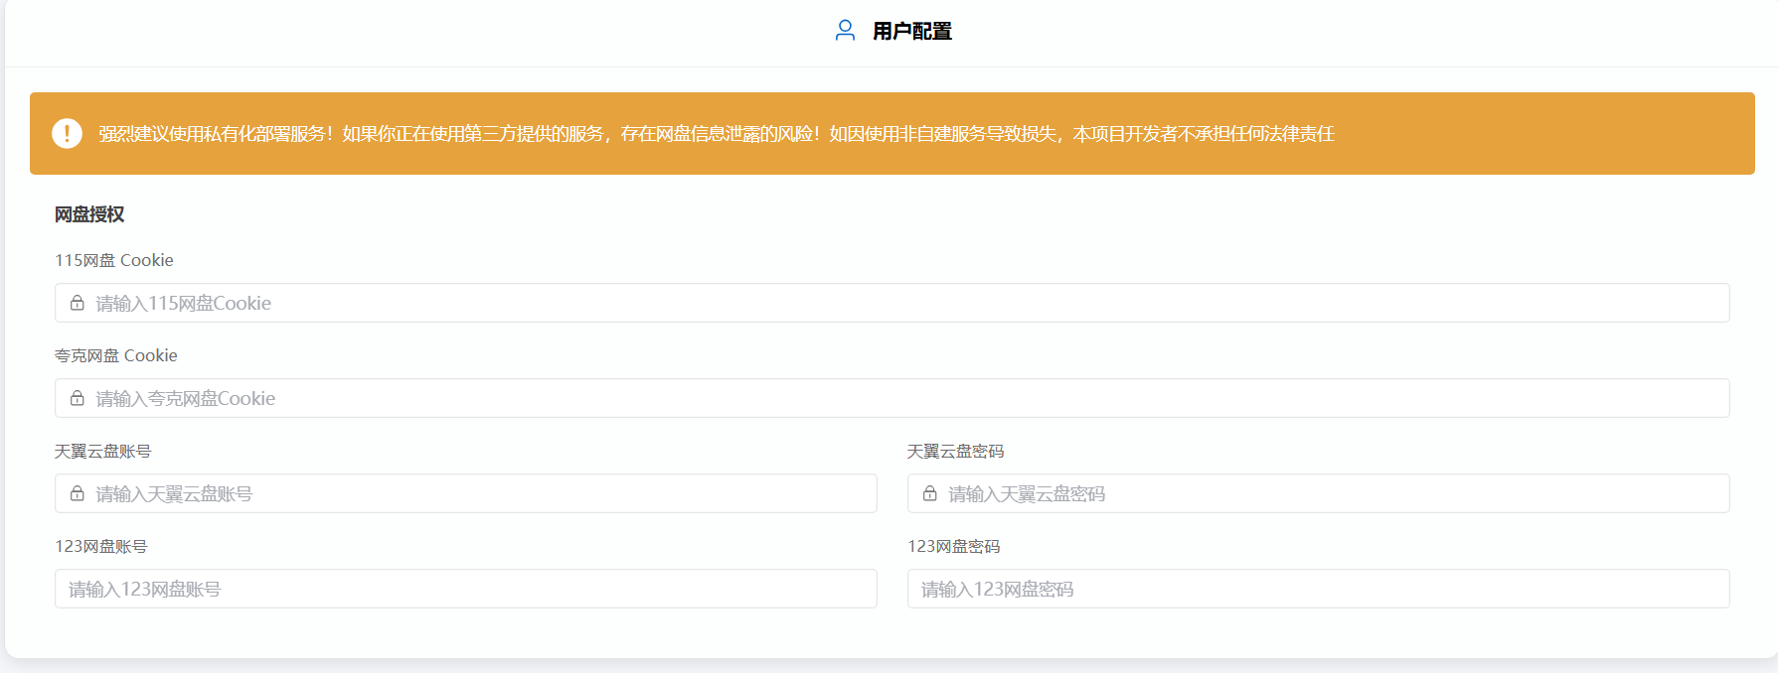Screen dimensions: 1778x673
Task: Click the 115网盘 Cookie label
Action: (114, 260)
